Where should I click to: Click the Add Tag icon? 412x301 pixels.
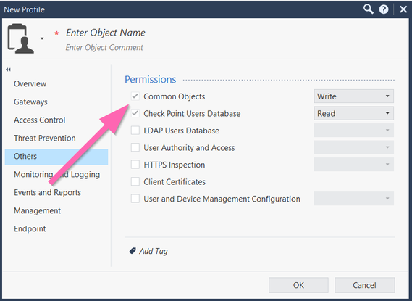tap(133, 251)
